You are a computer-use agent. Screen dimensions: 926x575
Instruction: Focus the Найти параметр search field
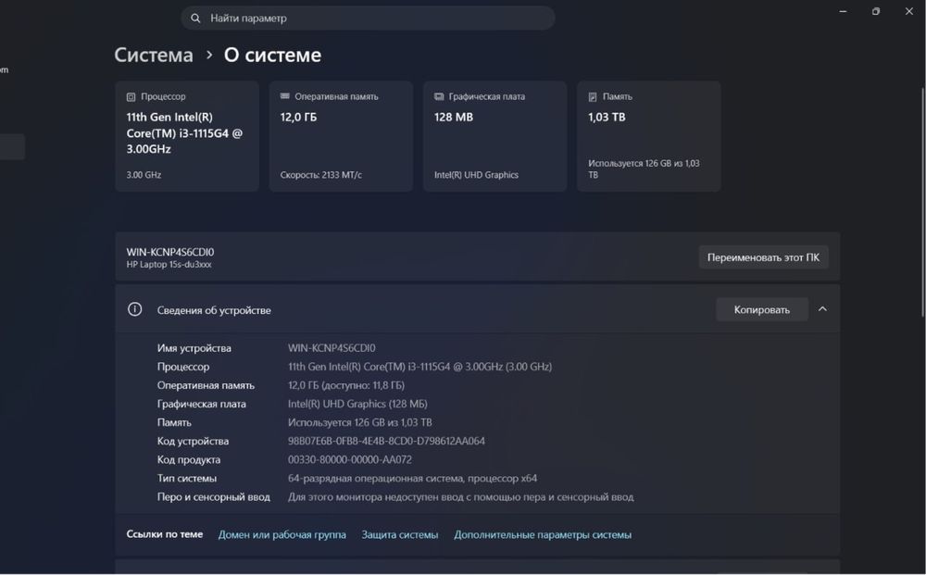[x=368, y=19]
